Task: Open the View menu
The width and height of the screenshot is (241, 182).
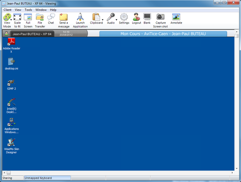Action: click(18, 10)
